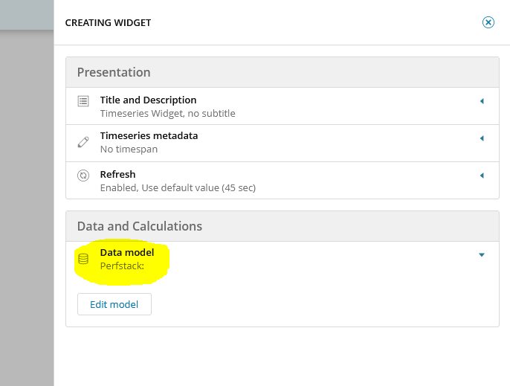
Task: Click the 'Perfstack:' data model text
Action: [x=122, y=266]
